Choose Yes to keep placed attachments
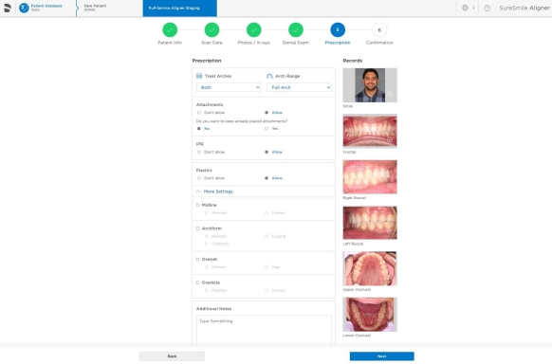 pyautogui.click(x=267, y=129)
